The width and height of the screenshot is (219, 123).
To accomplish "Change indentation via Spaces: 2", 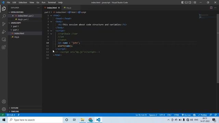I will tap(153, 115).
